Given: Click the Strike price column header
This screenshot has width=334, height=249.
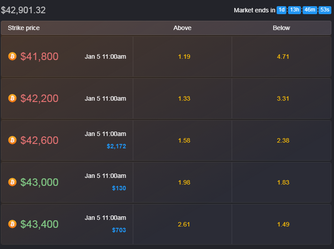Looking at the screenshot, I should (x=23, y=28).
